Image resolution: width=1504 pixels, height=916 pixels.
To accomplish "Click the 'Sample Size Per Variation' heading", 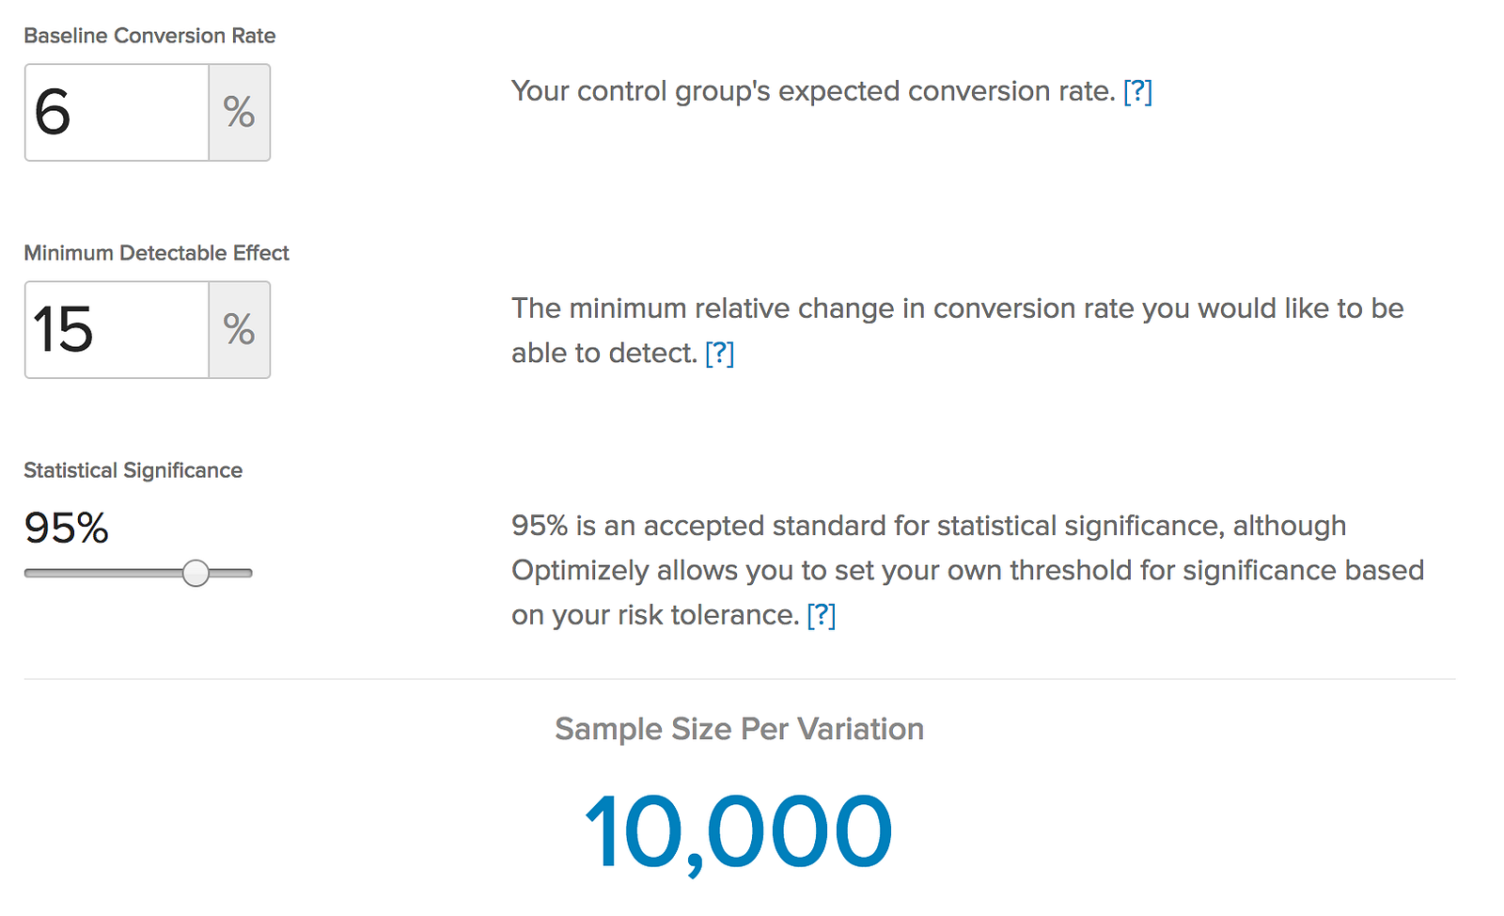I will click(739, 729).
